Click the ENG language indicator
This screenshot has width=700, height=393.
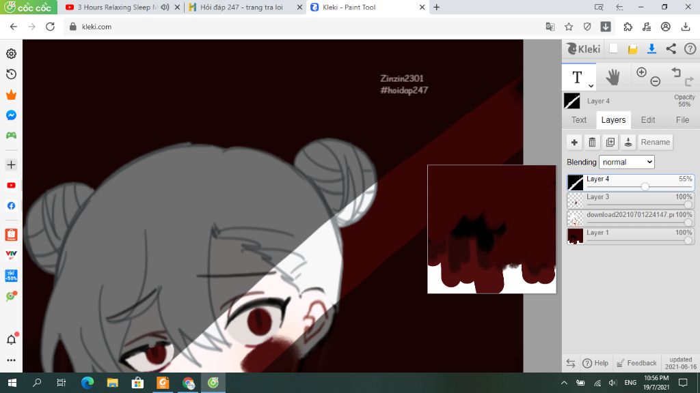(630, 383)
